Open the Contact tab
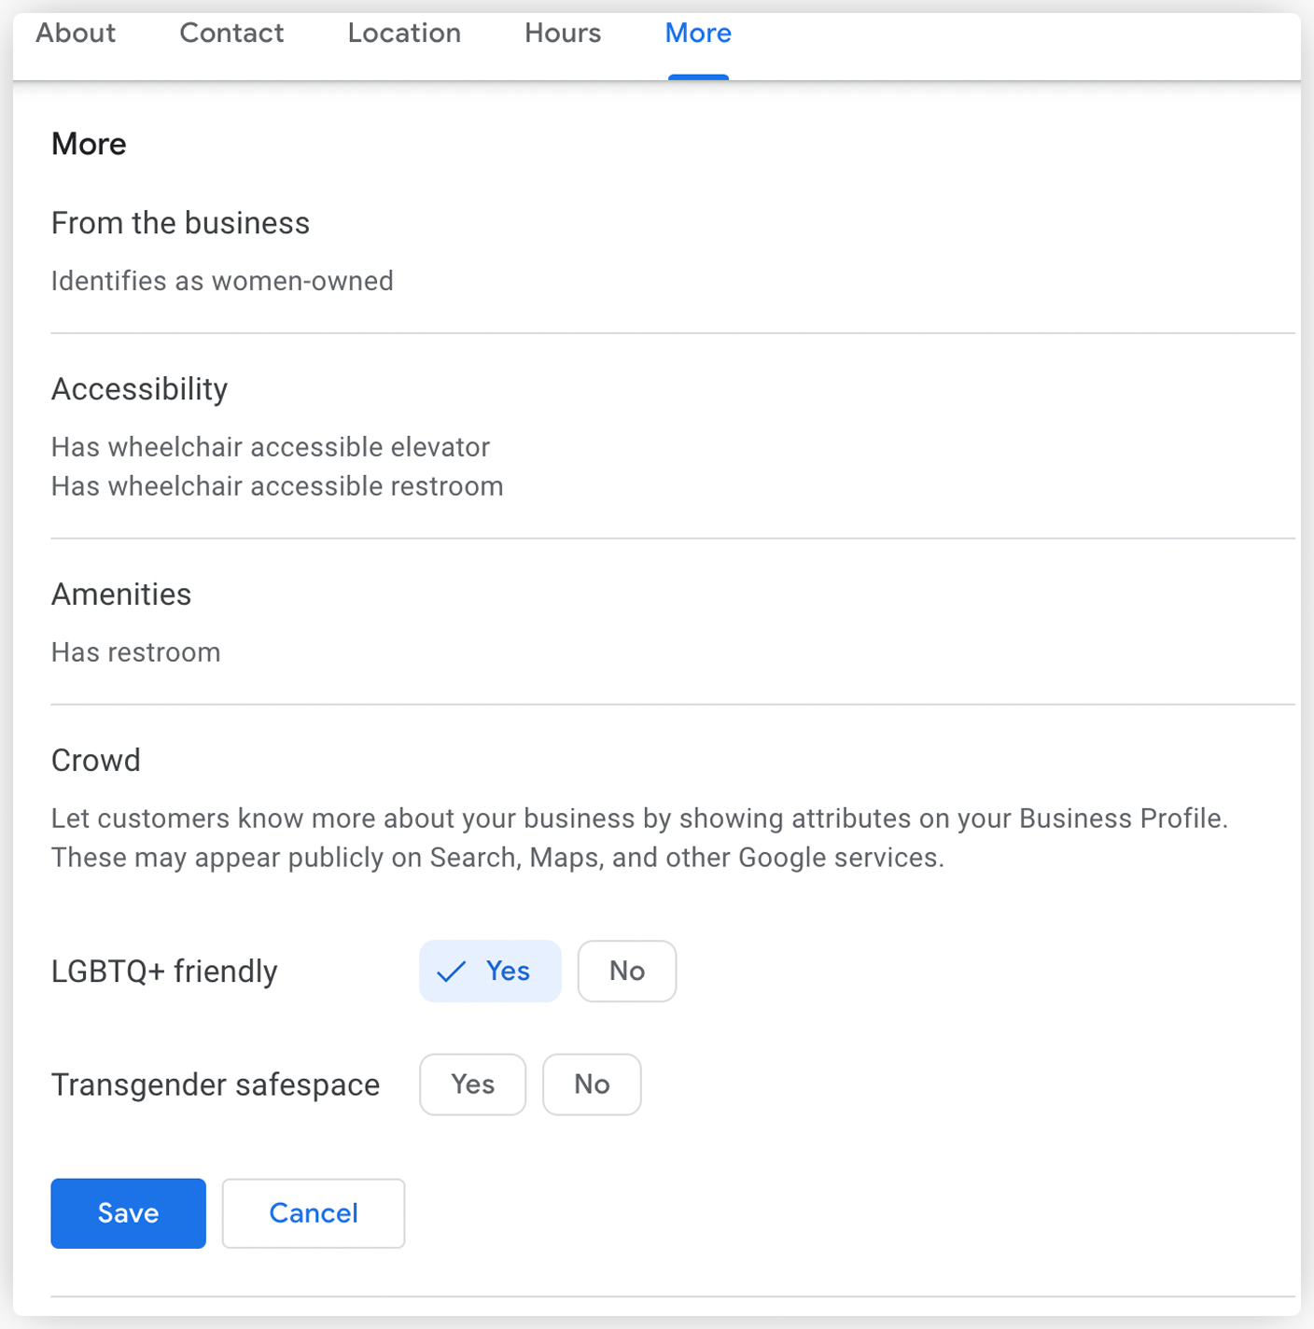 231,34
